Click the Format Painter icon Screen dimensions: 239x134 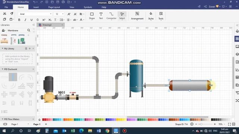click(x=12, y=14)
